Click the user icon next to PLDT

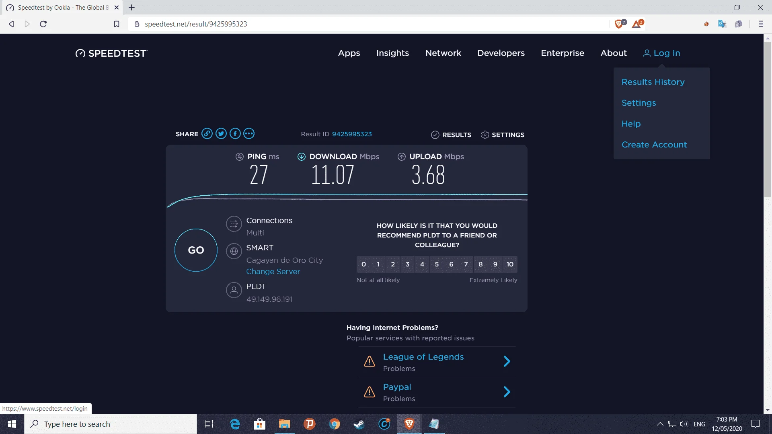pos(234,290)
